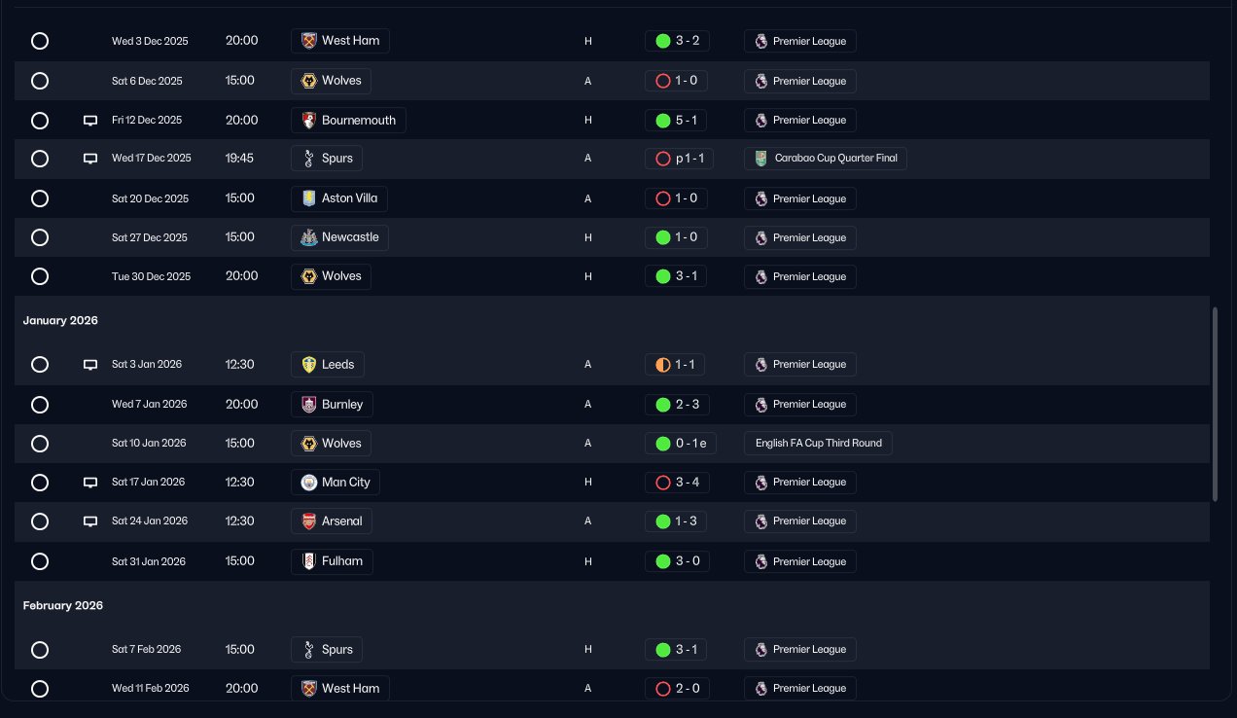
Task: Click the West Ham crest on 3 Dec
Action: point(309,41)
